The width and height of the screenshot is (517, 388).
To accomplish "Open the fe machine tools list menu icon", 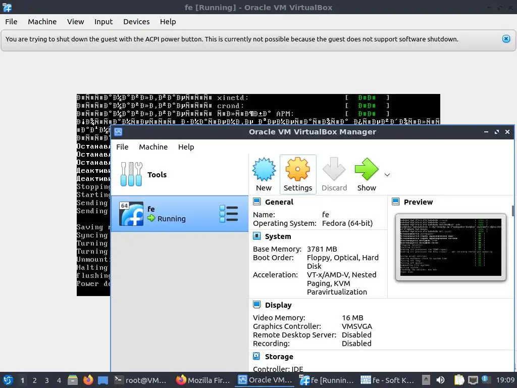I will (x=229, y=214).
